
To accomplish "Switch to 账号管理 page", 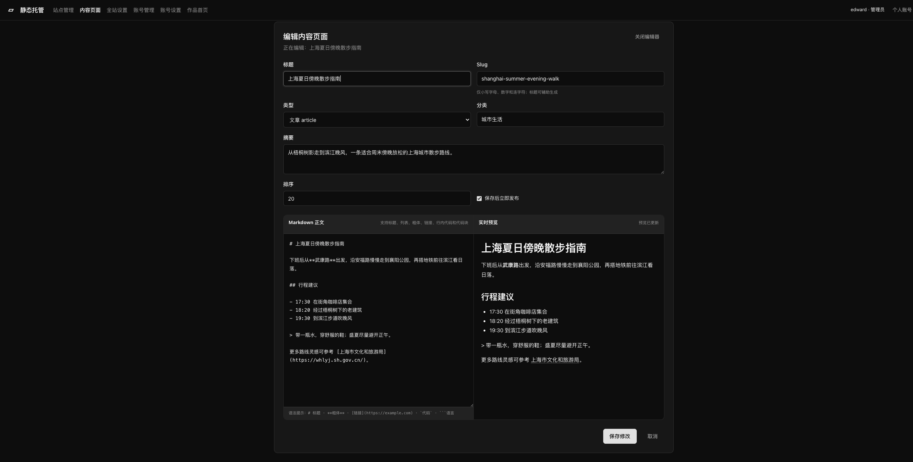I will click(144, 10).
